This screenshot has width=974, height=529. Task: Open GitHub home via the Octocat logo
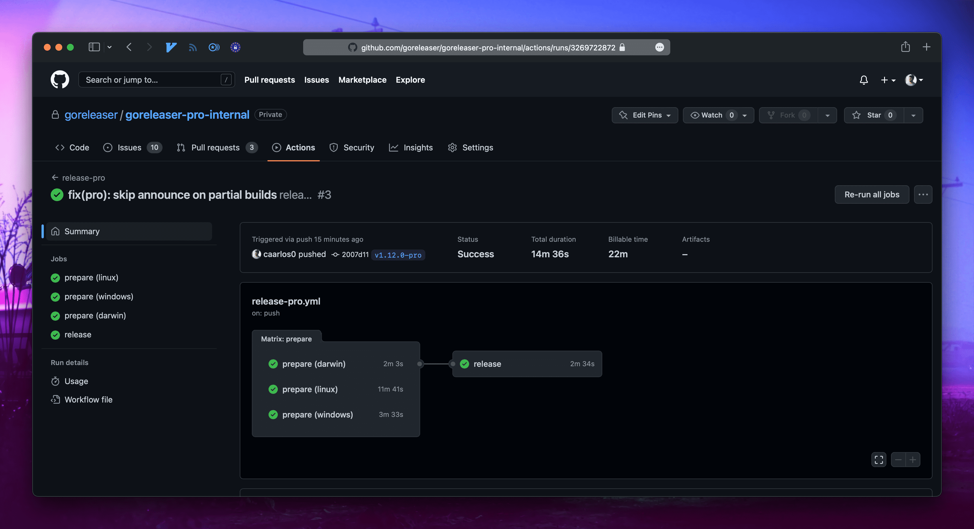tap(60, 80)
